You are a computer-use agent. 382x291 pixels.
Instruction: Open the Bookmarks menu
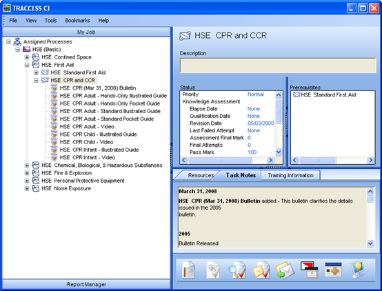[77, 21]
